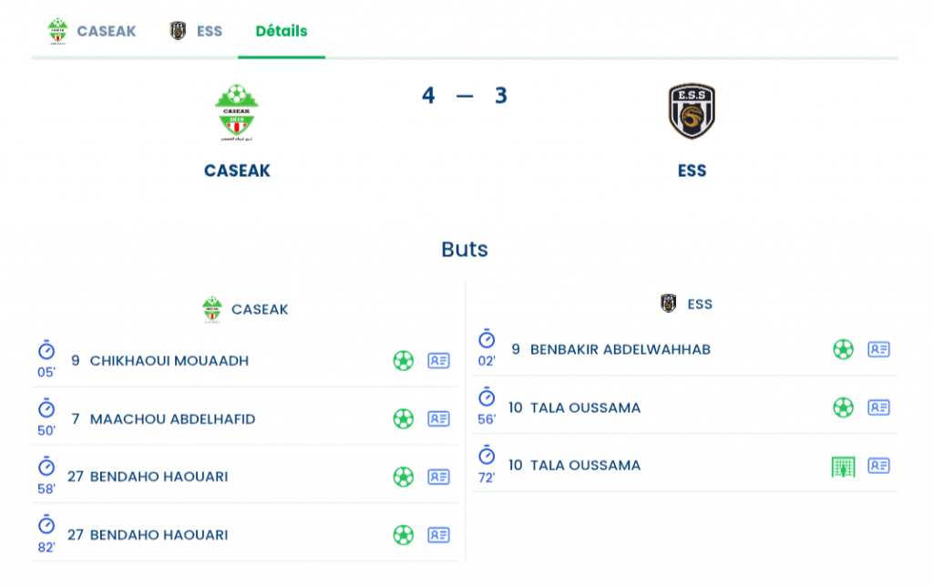Switch to the ESS tab

(197, 31)
